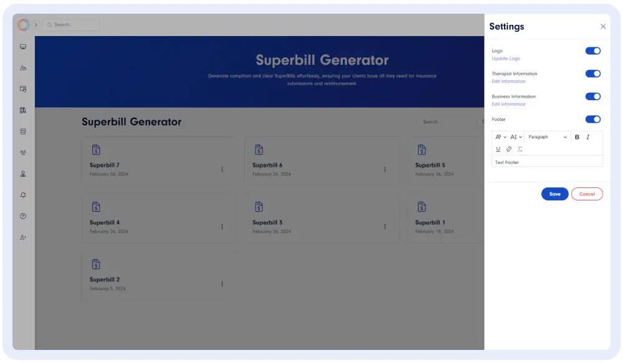Open the font family dropdown in the footer editor

(x=501, y=137)
